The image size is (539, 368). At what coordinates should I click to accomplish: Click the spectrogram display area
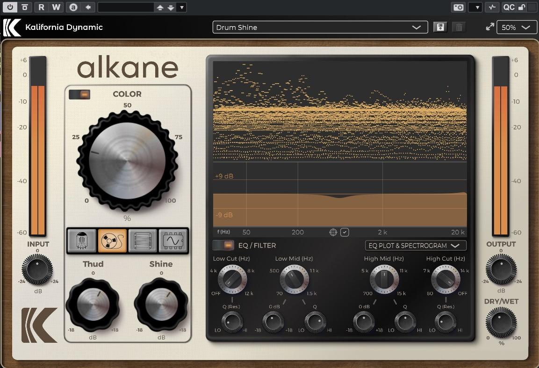pyautogui.click(x=340, y=111)
